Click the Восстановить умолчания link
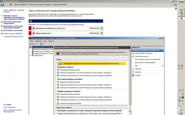The image size is (185, 115). [13, 30]
